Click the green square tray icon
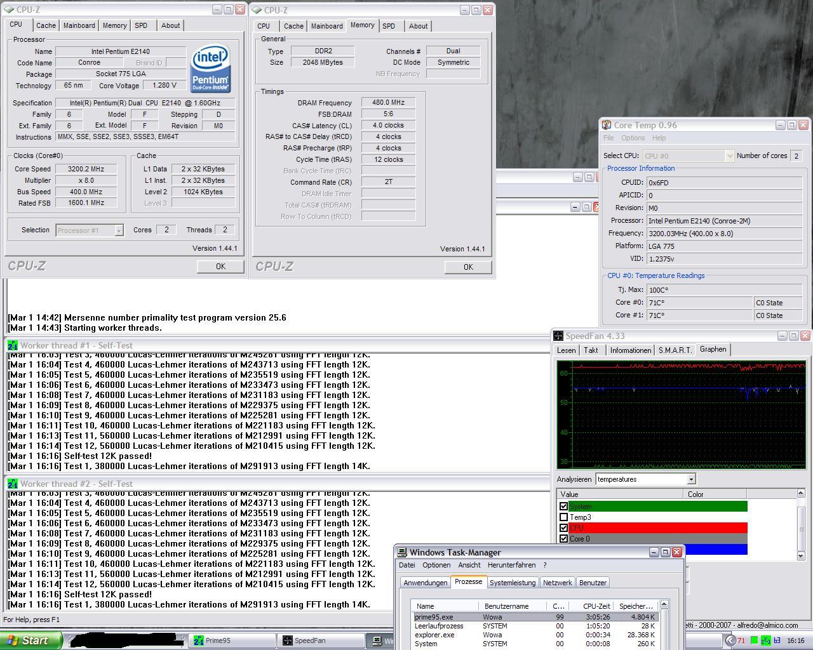 [x=754, y=640]
